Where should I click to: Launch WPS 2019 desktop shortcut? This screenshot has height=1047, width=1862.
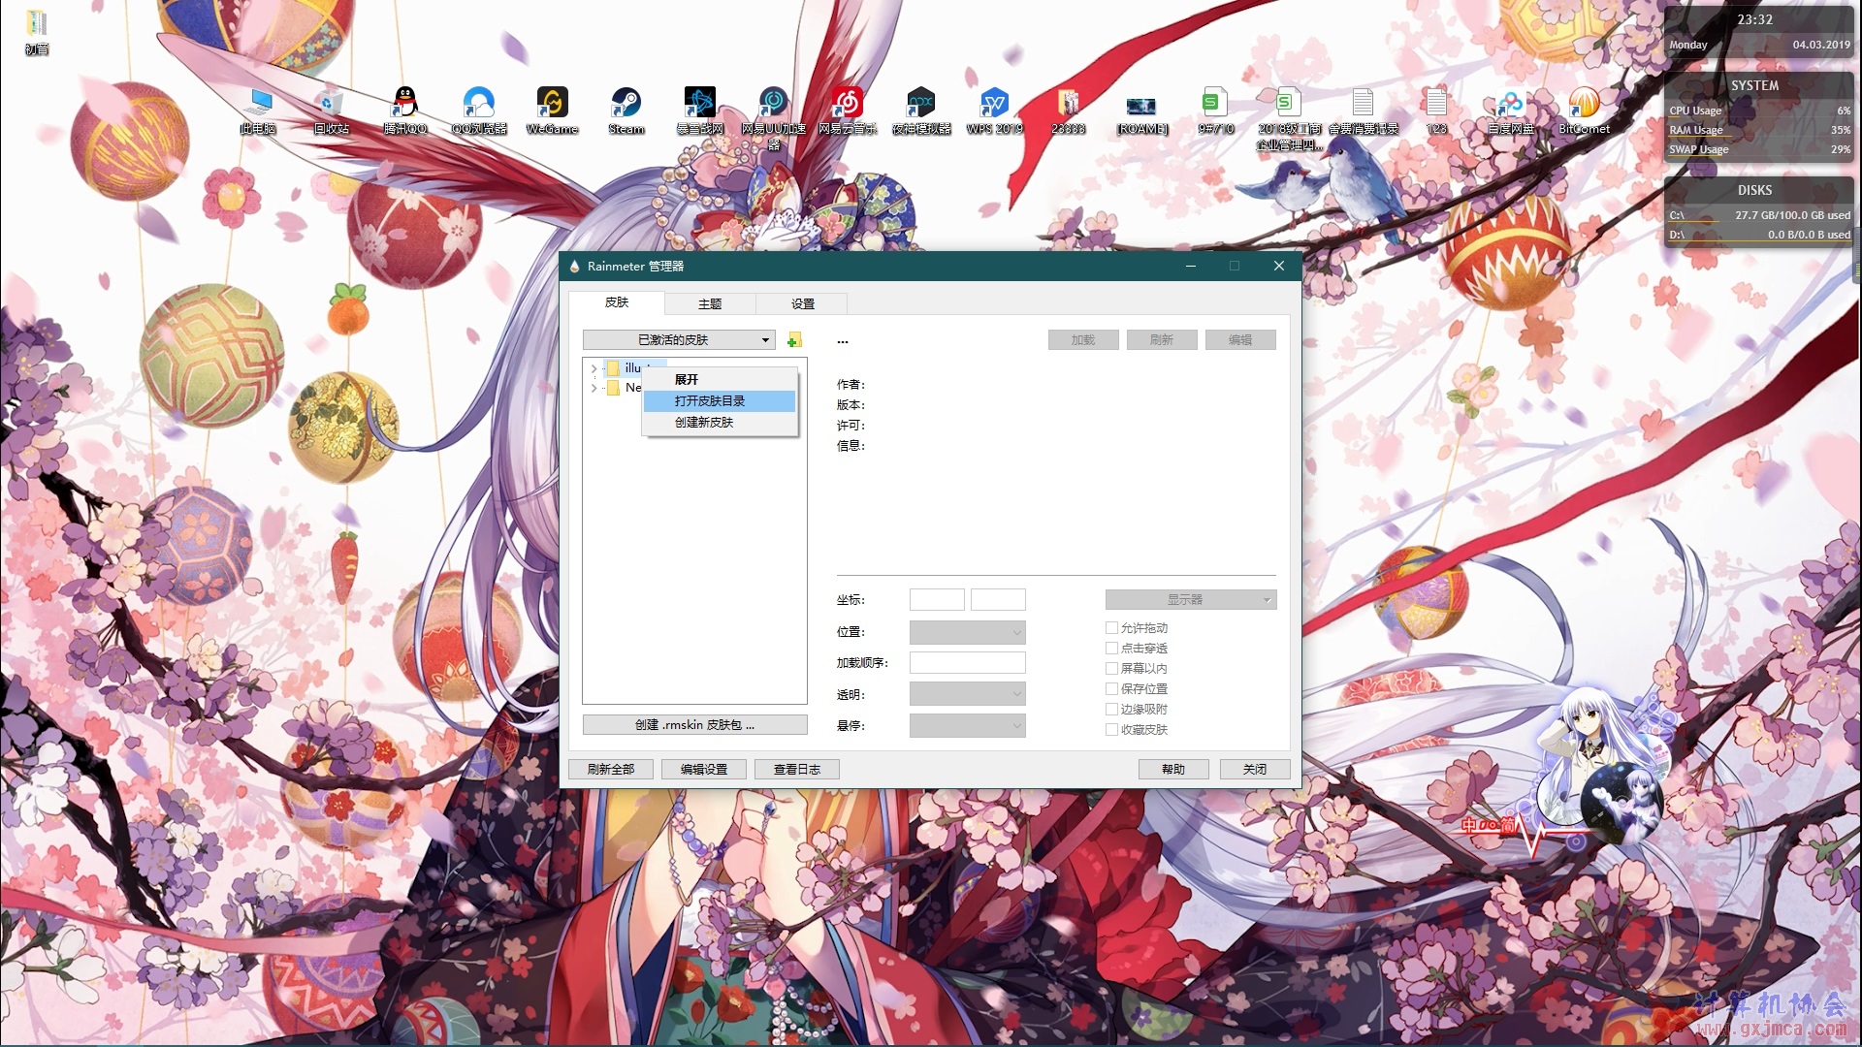pos(995,111)
